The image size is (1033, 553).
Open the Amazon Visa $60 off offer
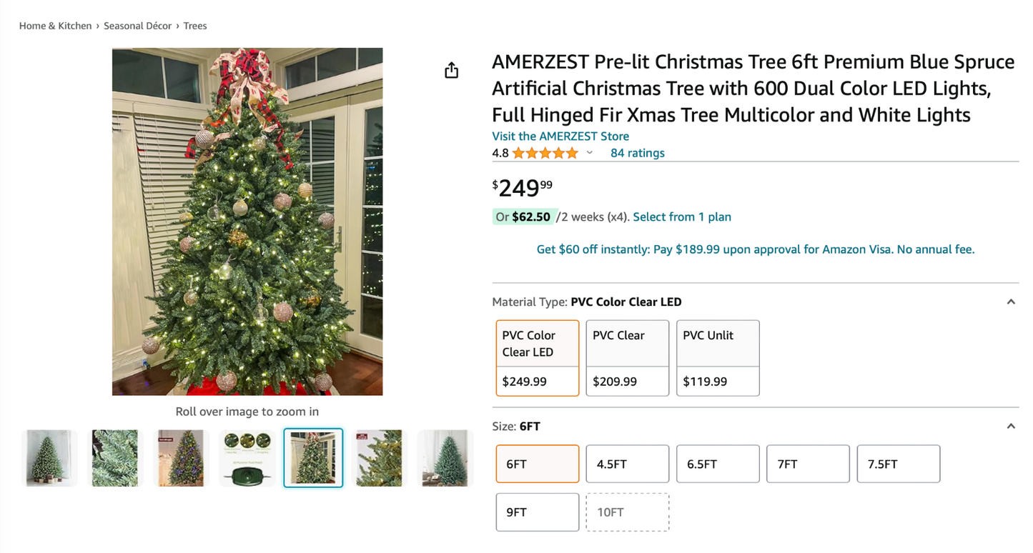click(x=755, y=249)
